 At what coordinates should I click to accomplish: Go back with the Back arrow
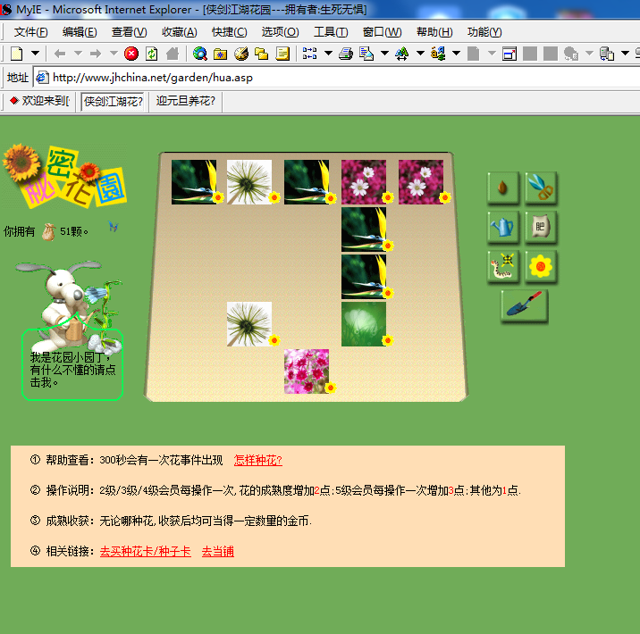point(60,54)
